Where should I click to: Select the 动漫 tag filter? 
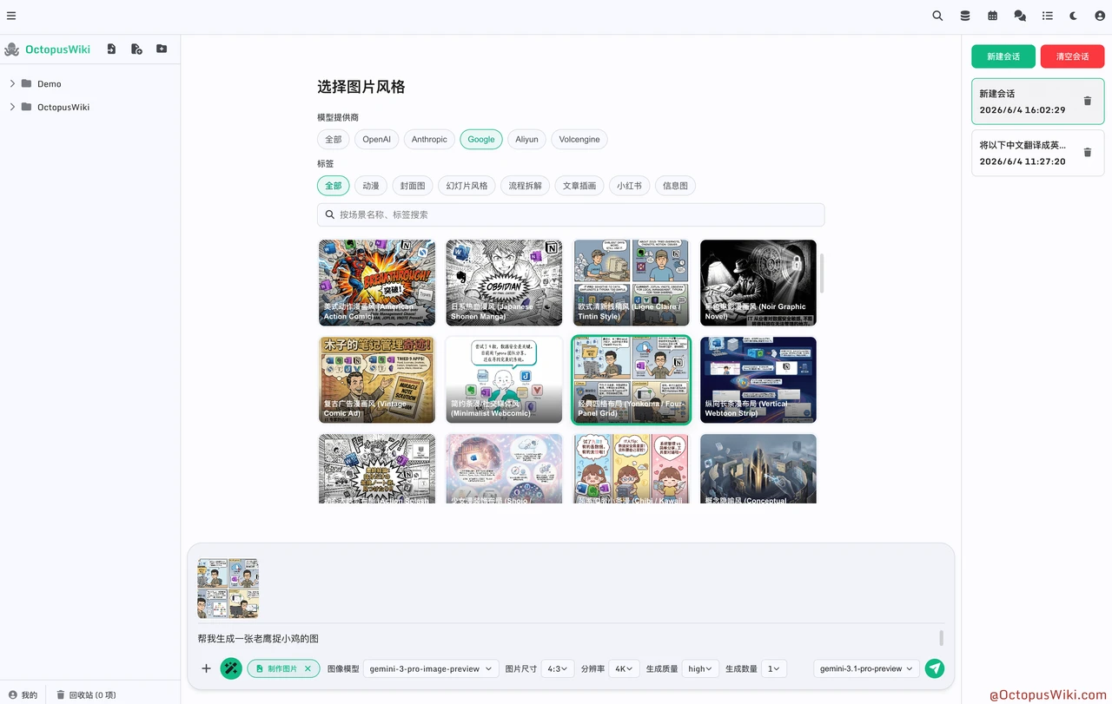coord(371,186)
